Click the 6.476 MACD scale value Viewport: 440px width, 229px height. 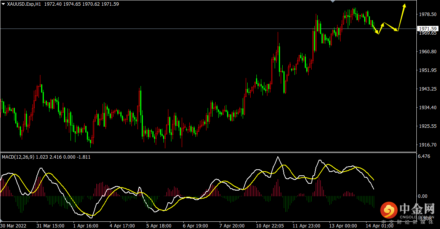424,156
